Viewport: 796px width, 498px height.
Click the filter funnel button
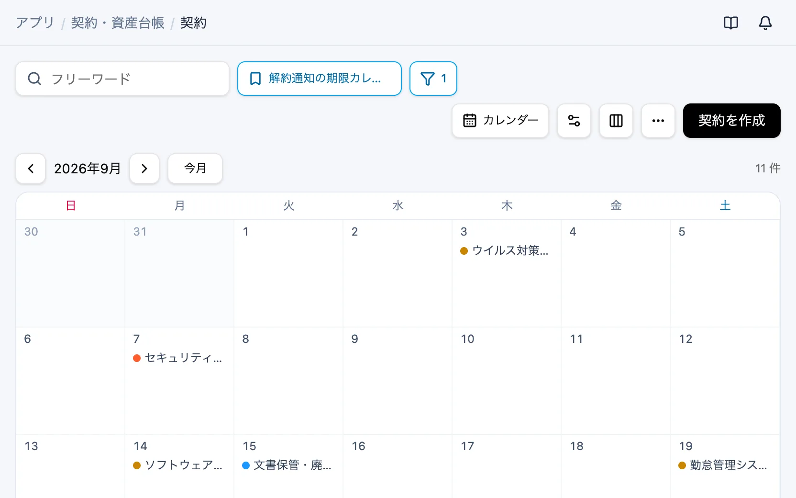(x=433, y=79)
